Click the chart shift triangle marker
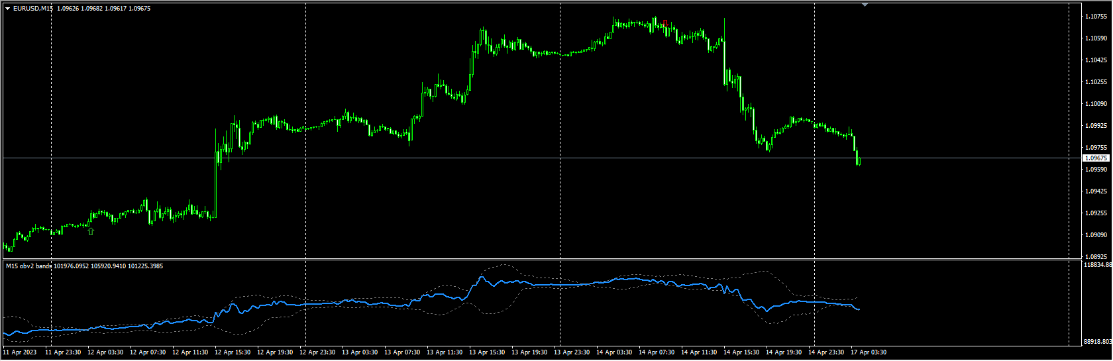Screen dimensions: 1113x361 coord(865,5)
